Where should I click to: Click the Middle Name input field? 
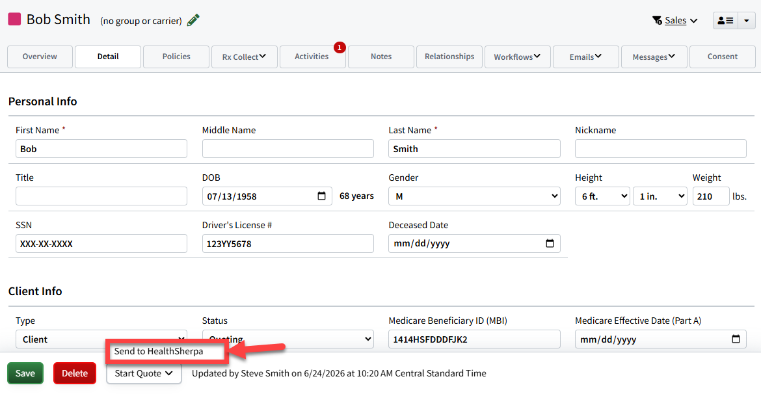287,149
